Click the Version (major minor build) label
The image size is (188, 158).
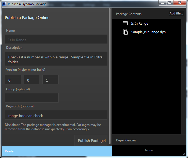click(x=26, y=70)
